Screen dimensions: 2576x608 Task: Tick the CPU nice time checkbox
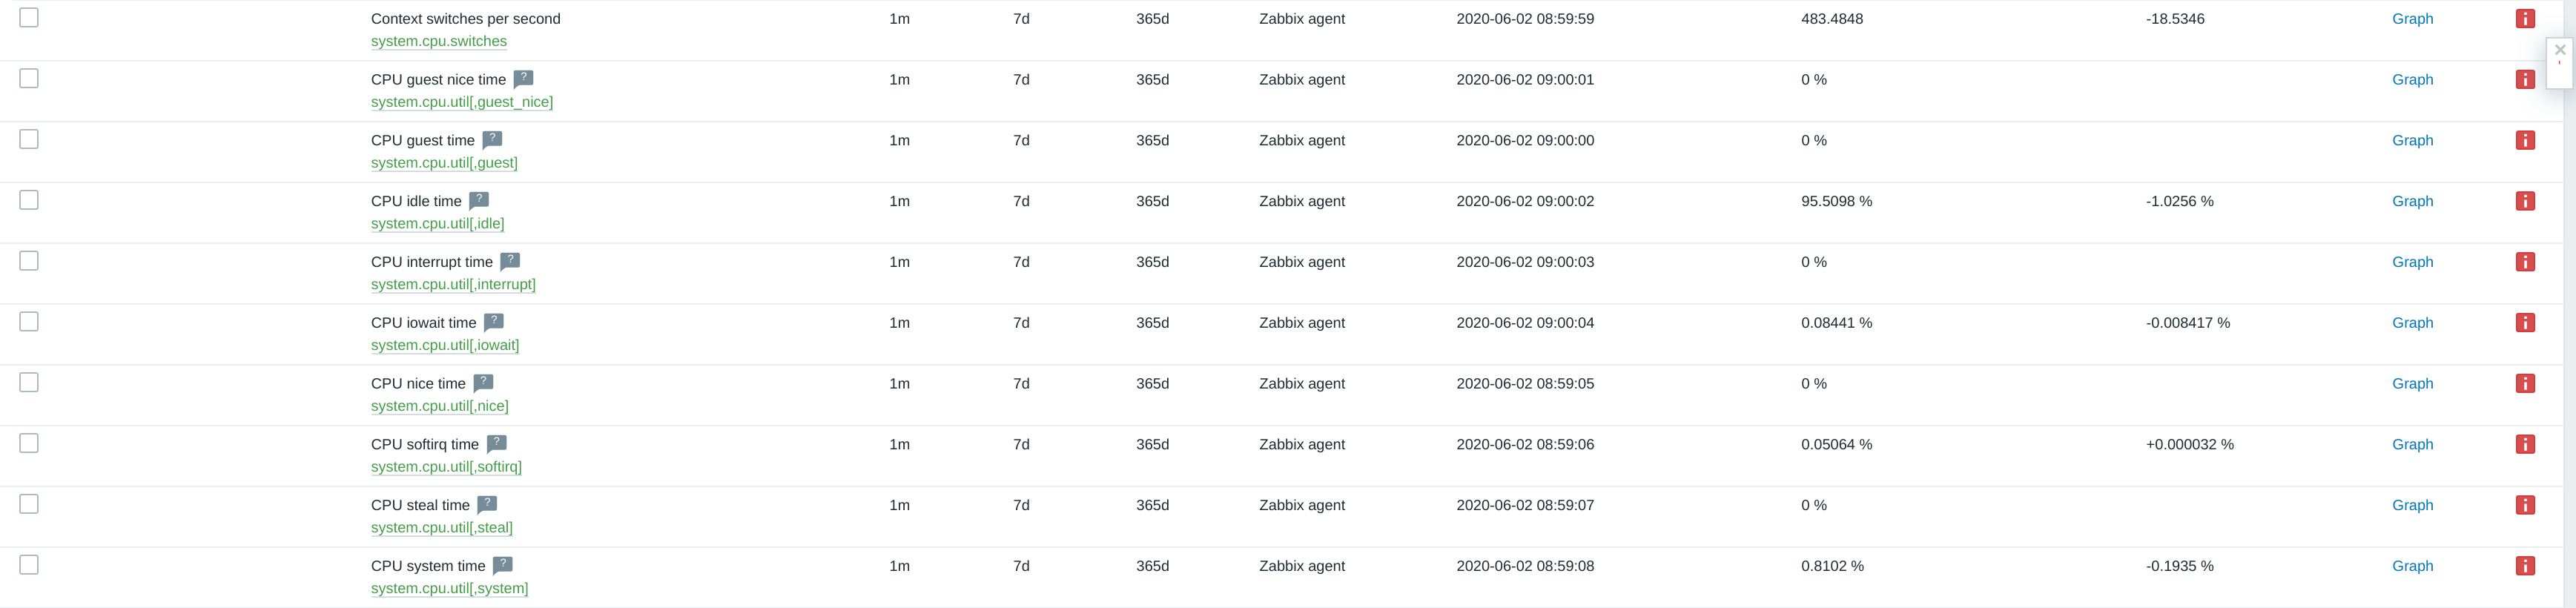[29, 382]
